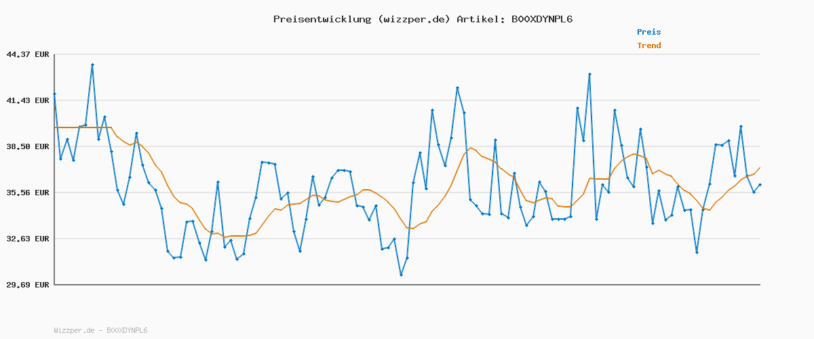
Task: Click the 35.56 EUR axis label
Action: click(28, 193)
